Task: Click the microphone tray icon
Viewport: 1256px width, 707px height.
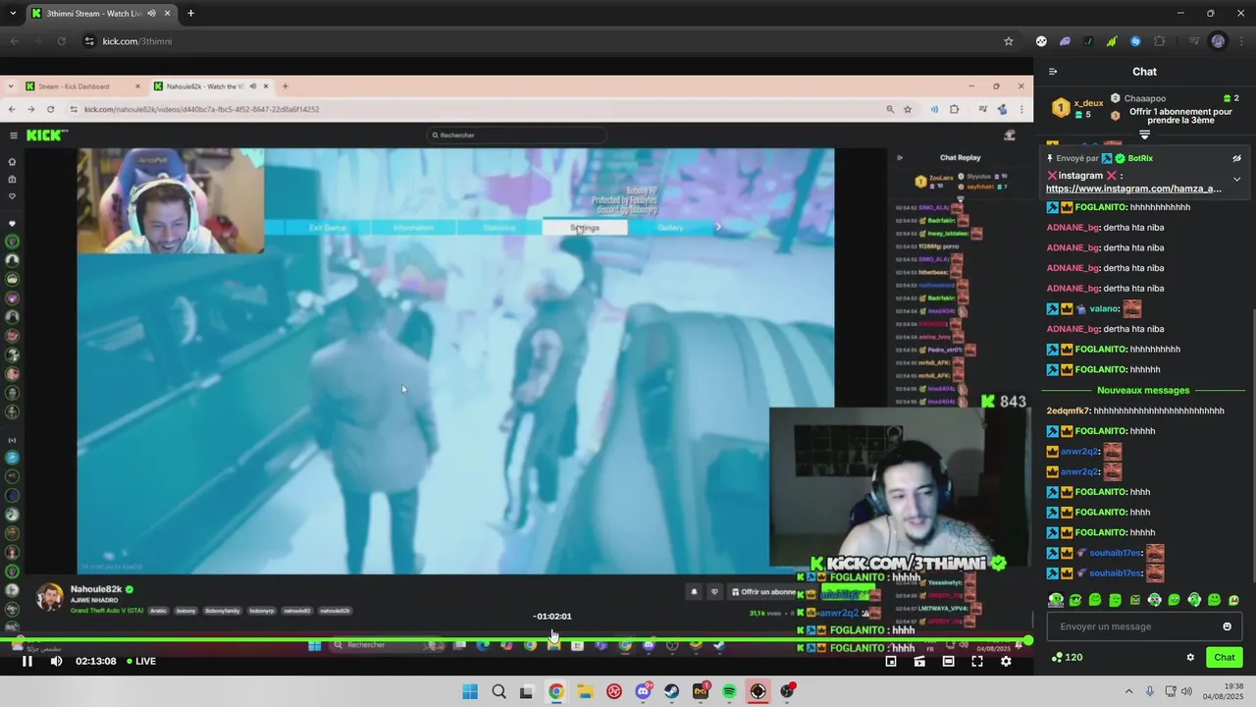Action: pos(1150,691)
